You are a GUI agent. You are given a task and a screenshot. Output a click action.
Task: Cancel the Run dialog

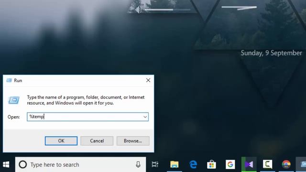97,141
